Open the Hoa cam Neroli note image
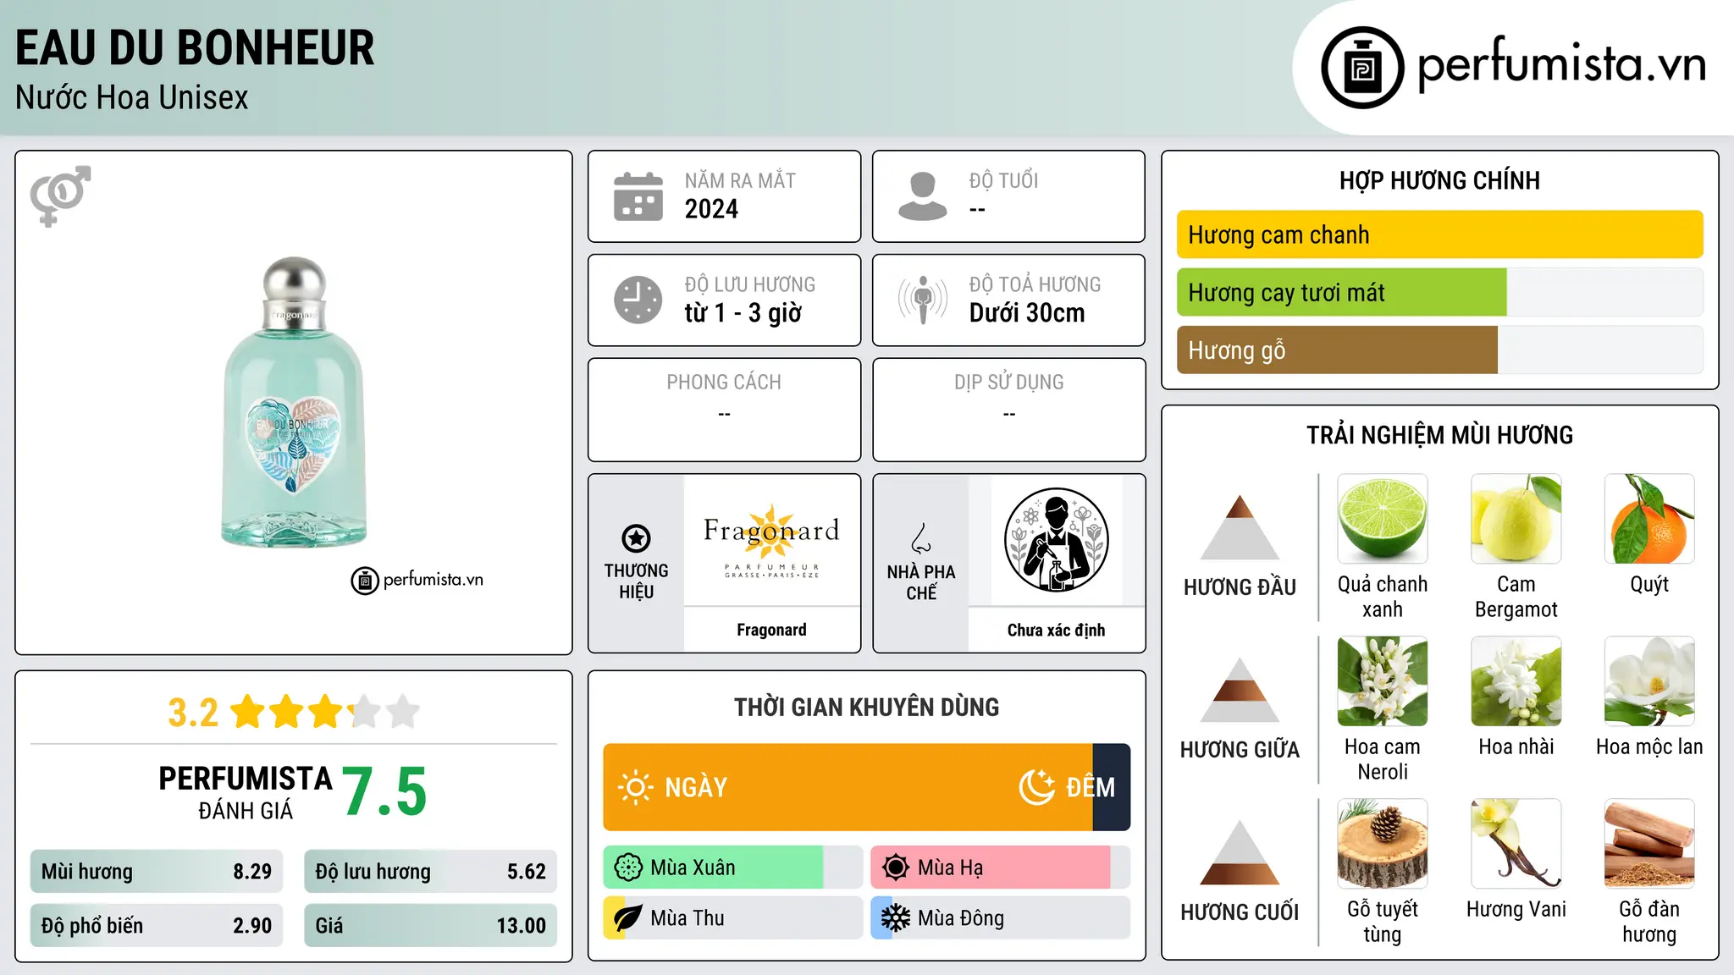Viewport: 1734px width, 975px height. coord(1383,681)
